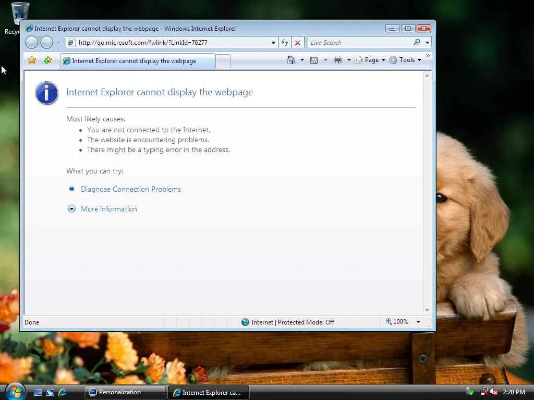Image resolution: width=534 pixels, height=400 pixels.
Task: Expand the Print options dropdown arrow
Action: point(349,60)
